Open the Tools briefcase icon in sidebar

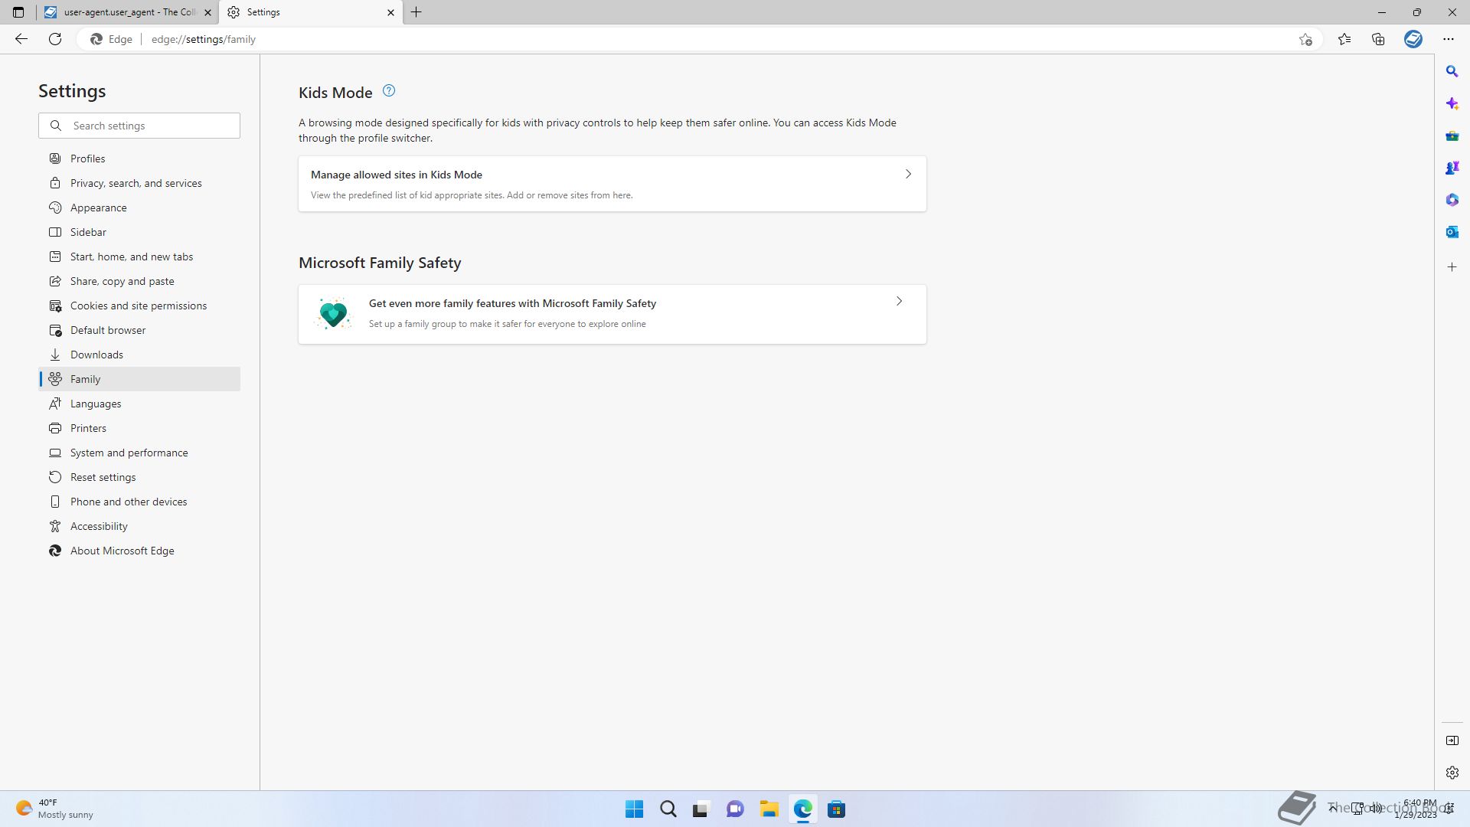click(1452, 136)
